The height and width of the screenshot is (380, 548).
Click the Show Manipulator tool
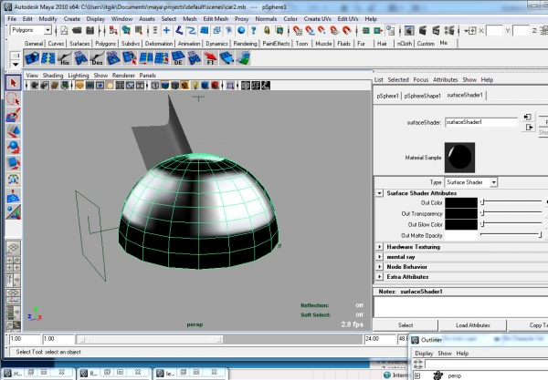point(14,212)
